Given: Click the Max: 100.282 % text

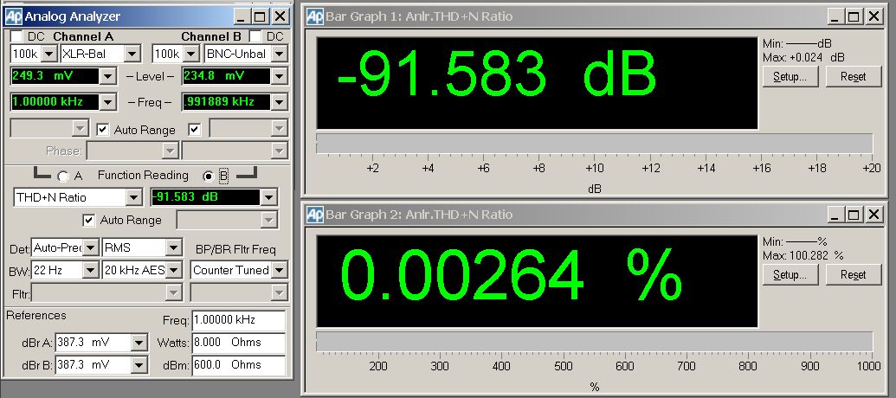Looking at the screenshot, I should 803,256.
